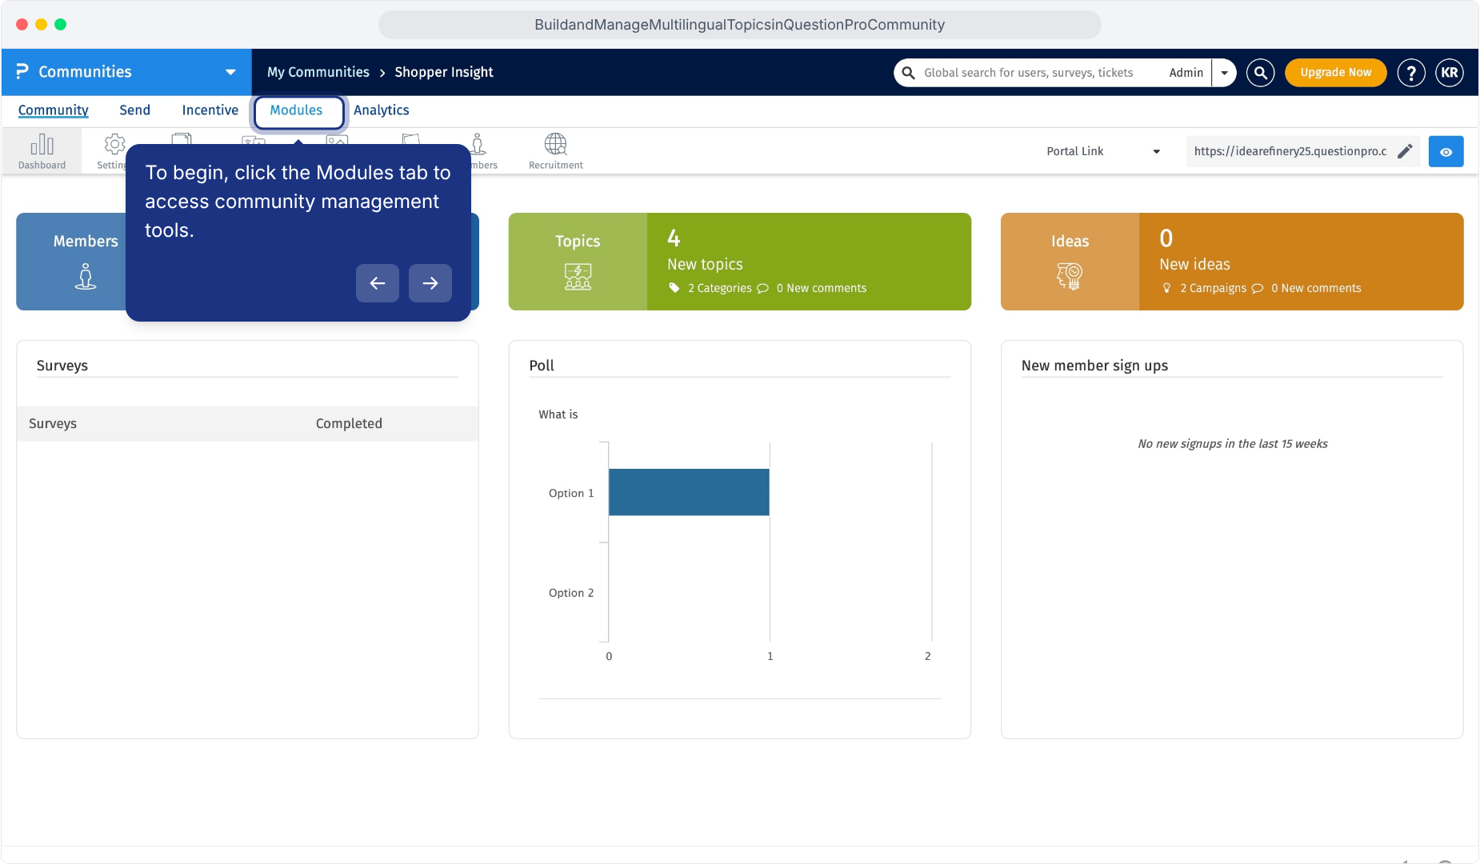Click the Upgrade Now button
The width and height of the screenshot is (1480, 864).
pyautogui.click(x=1335, y=73)
